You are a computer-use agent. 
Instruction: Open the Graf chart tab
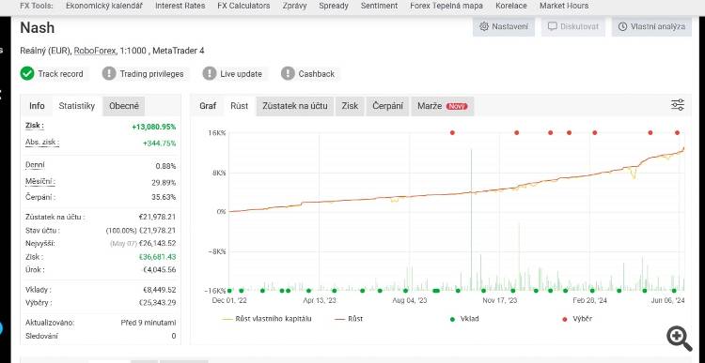click(208, 106)
